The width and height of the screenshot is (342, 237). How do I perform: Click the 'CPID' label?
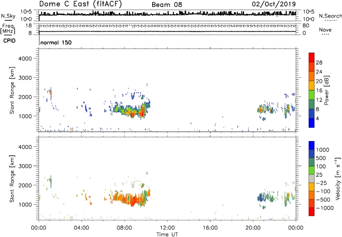tap(9, 41)
